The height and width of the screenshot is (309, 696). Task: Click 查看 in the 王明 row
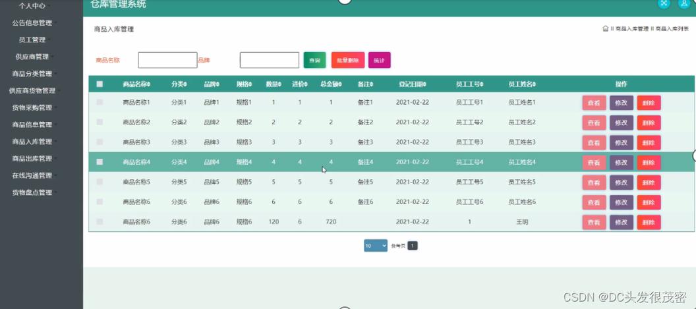click(594, 223)
